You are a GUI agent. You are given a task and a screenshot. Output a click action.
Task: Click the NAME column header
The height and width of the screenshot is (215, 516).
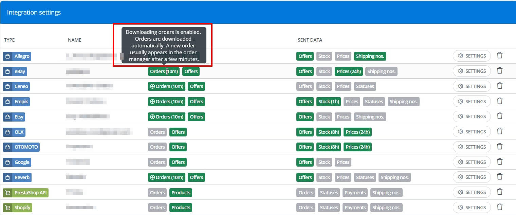pyautogui.click(x=75, y=40)
